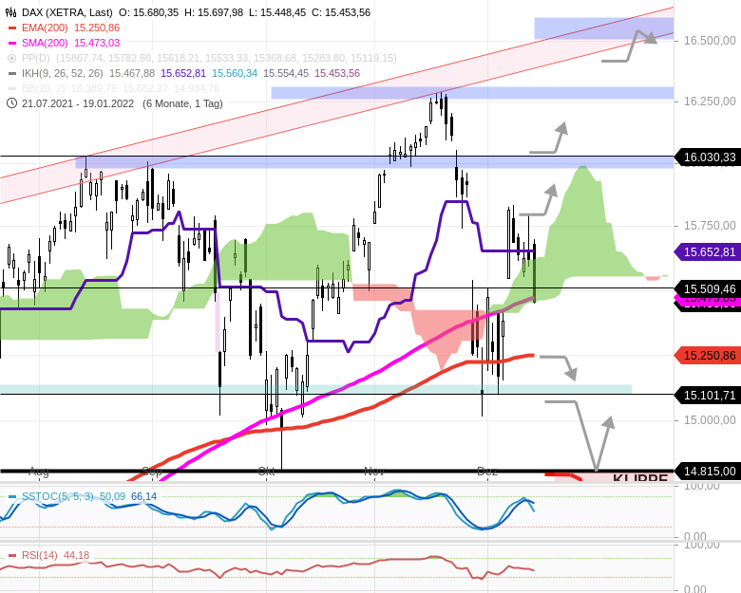Click the 15.750,00 axis label
The height and width of the screenshot is (593, 741).
click(x=710, y=226)
